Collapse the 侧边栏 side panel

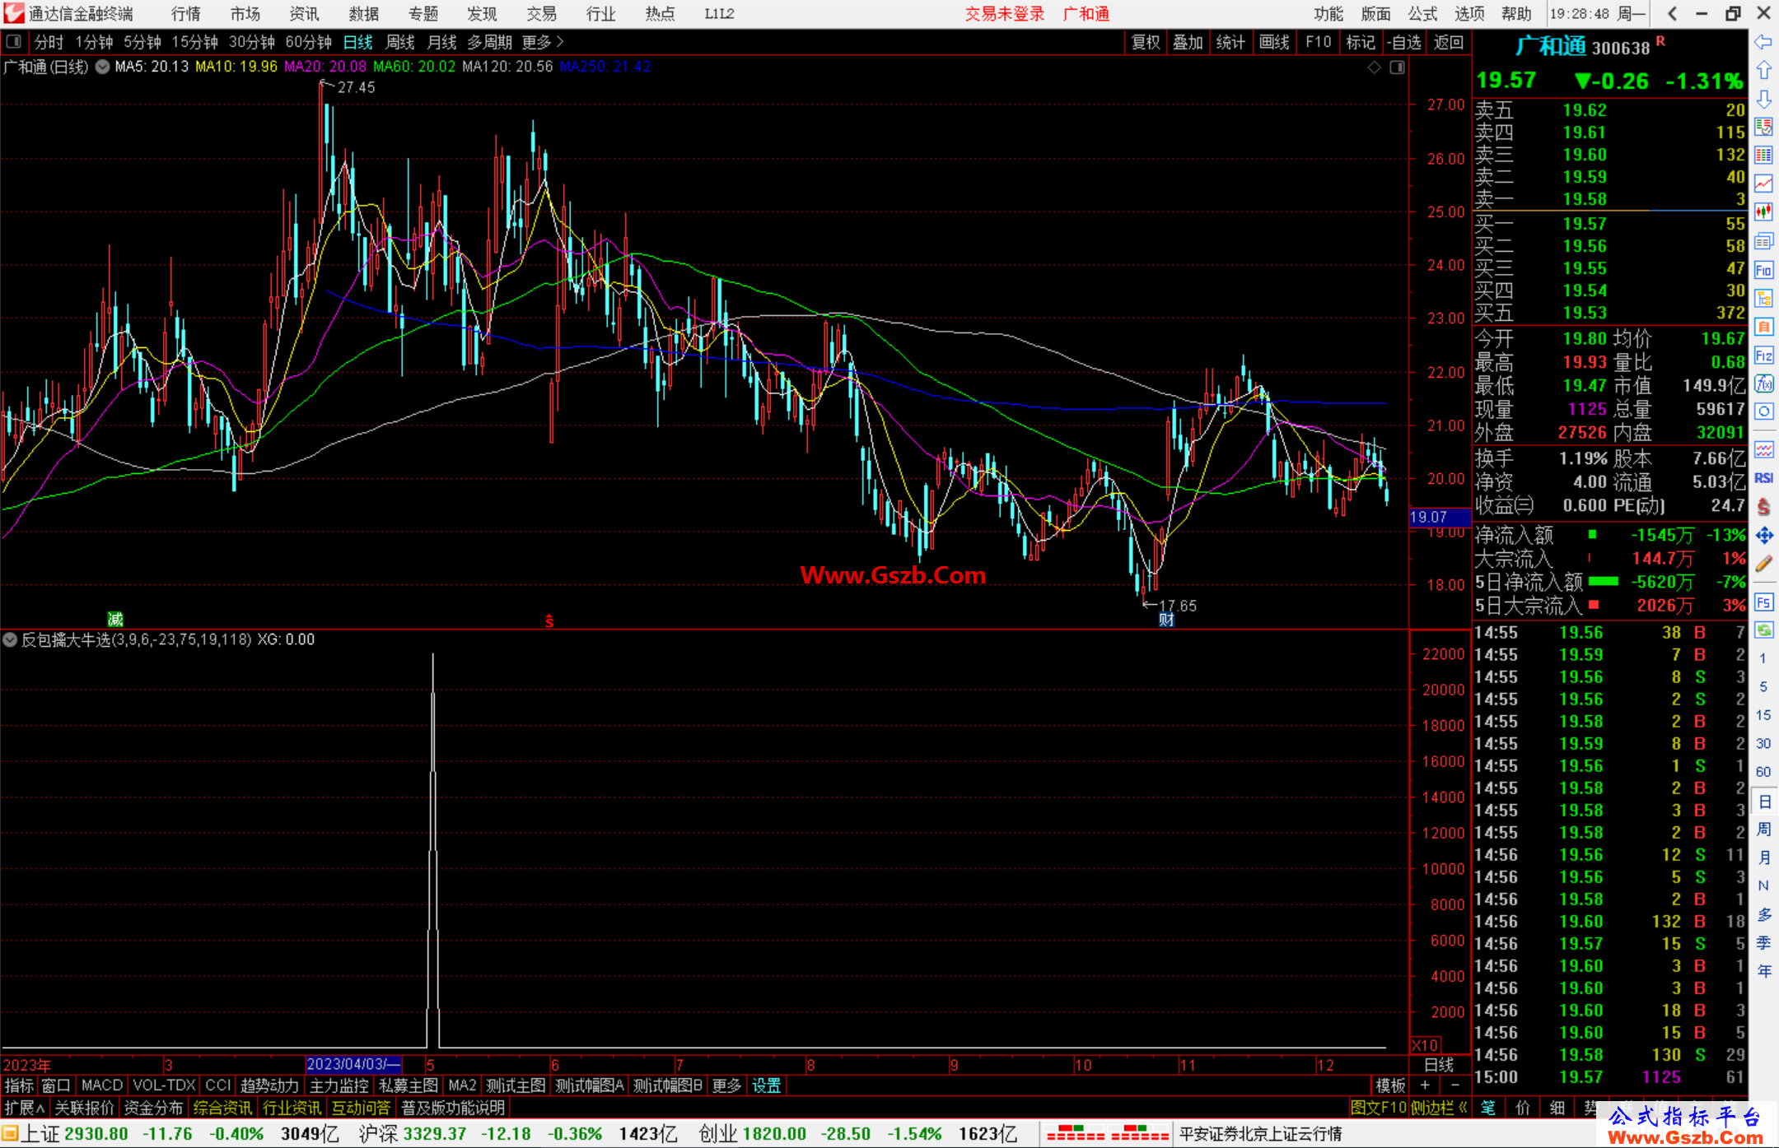(1440, 1108)
